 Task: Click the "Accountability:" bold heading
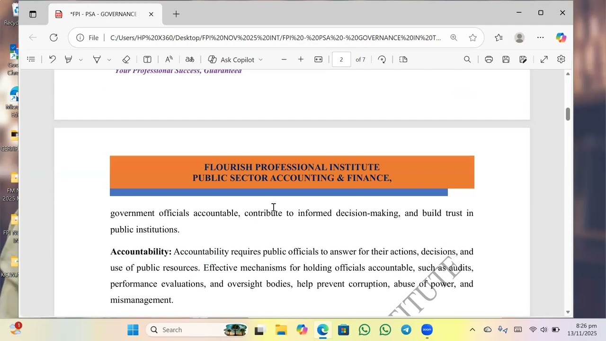(141, 251)
